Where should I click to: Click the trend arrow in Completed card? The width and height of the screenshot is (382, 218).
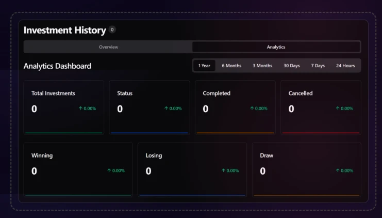click(252, 108)
